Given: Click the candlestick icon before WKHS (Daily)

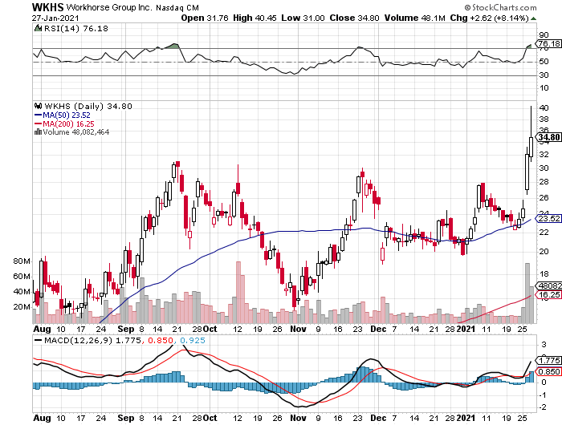Looking at the screenshot, I should pyautogui.click(x=38, y=106).
